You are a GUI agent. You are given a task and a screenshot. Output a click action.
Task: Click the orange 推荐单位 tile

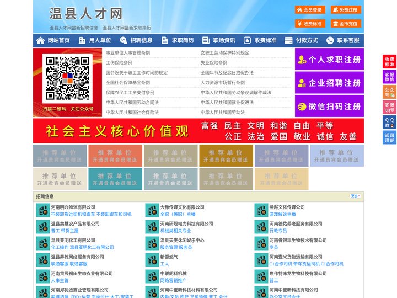[x=115, y=156]
